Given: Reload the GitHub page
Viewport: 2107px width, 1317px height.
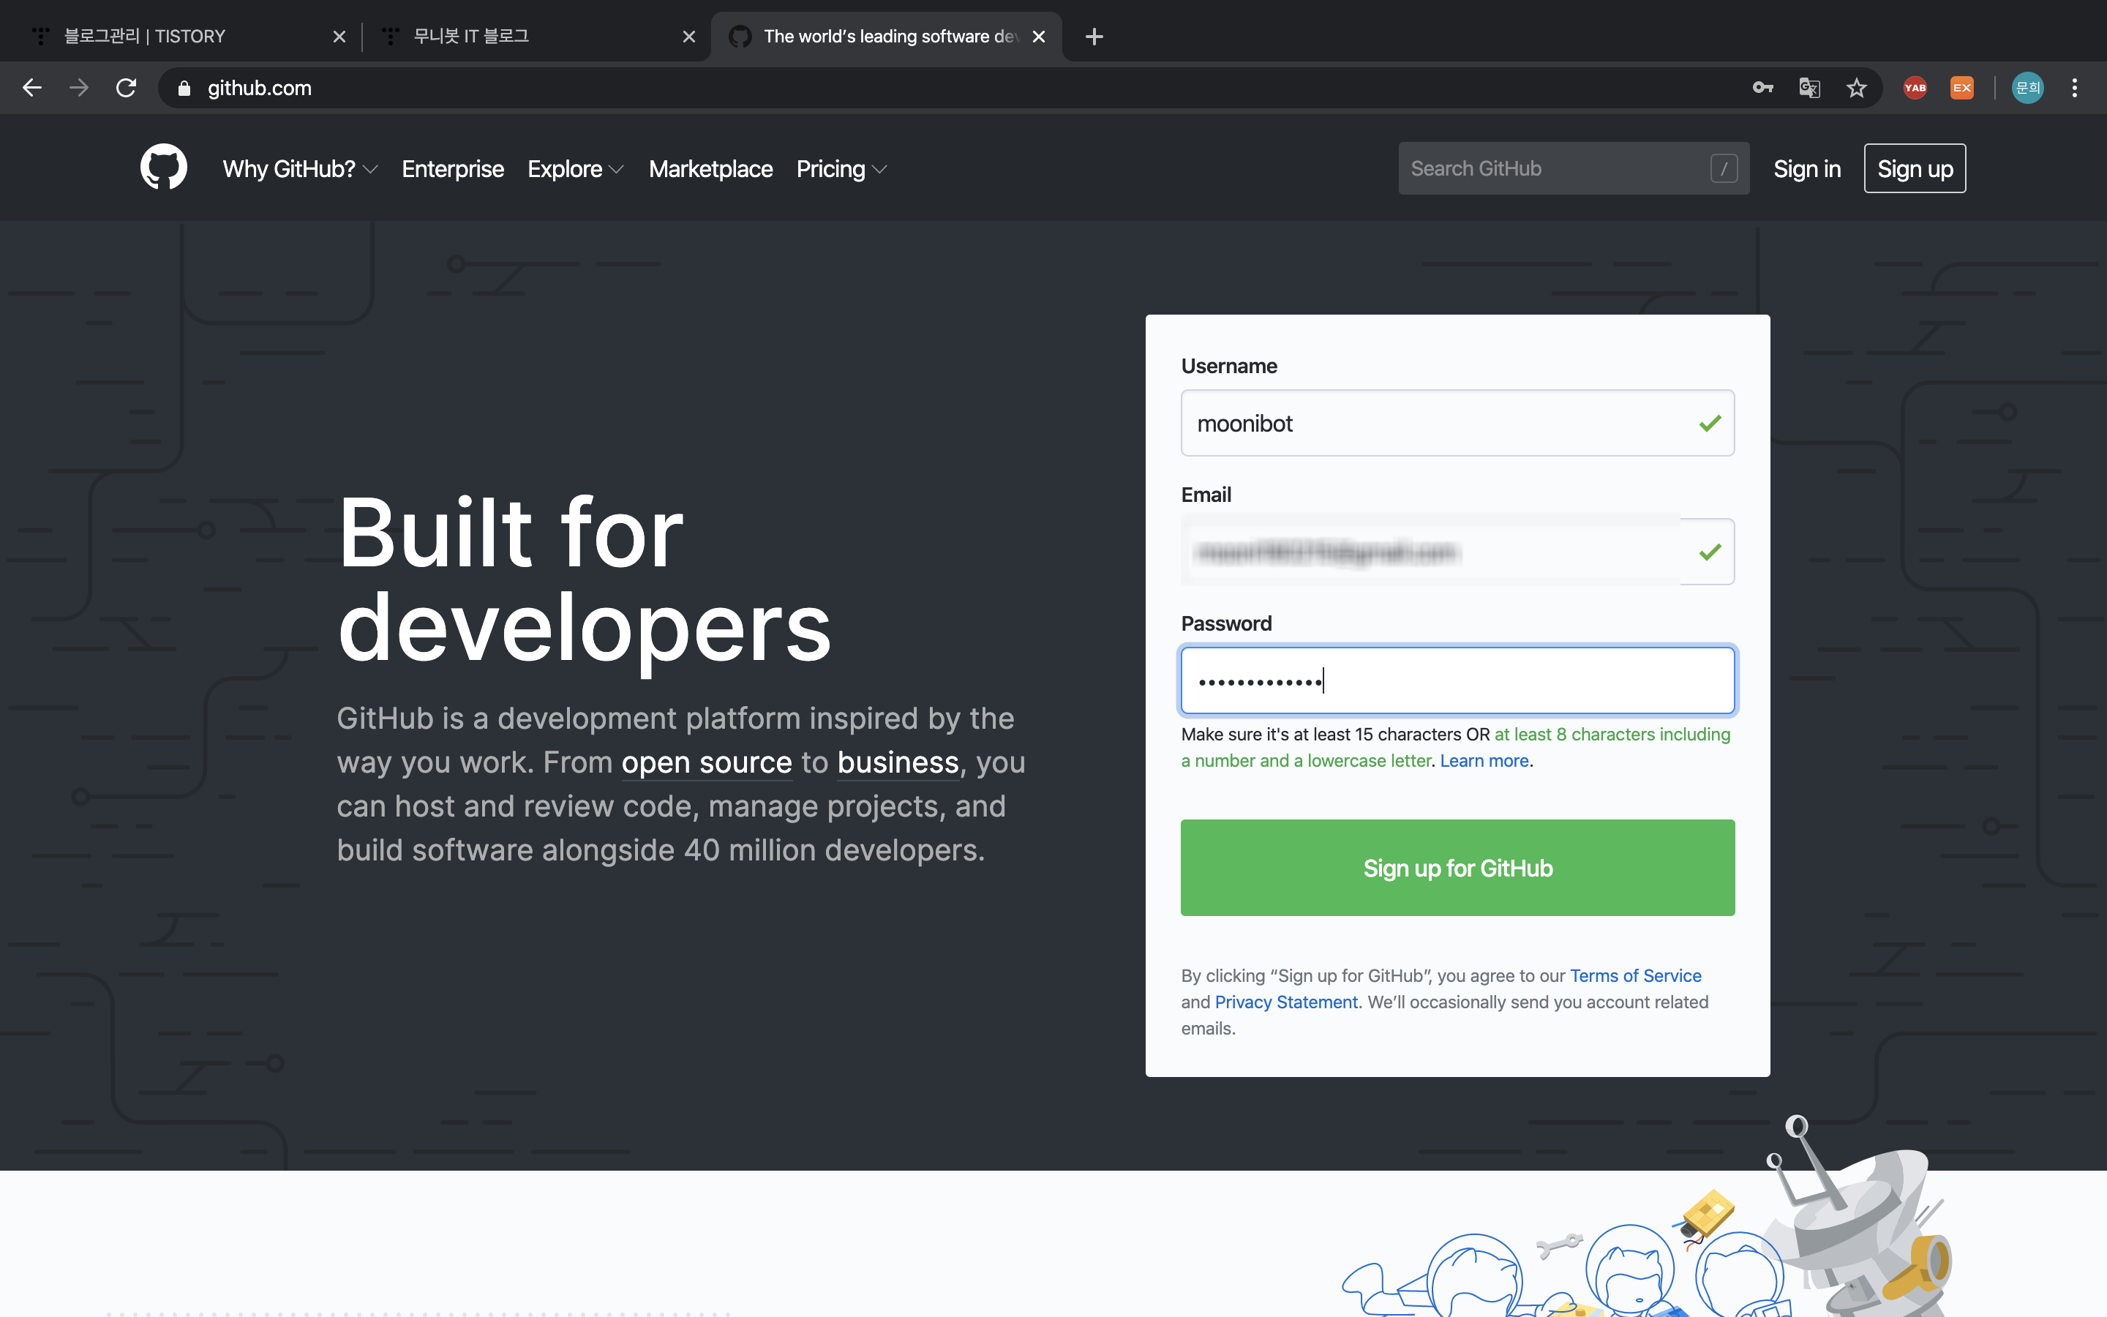Looking at the screenshot, I should coord(127,88).
